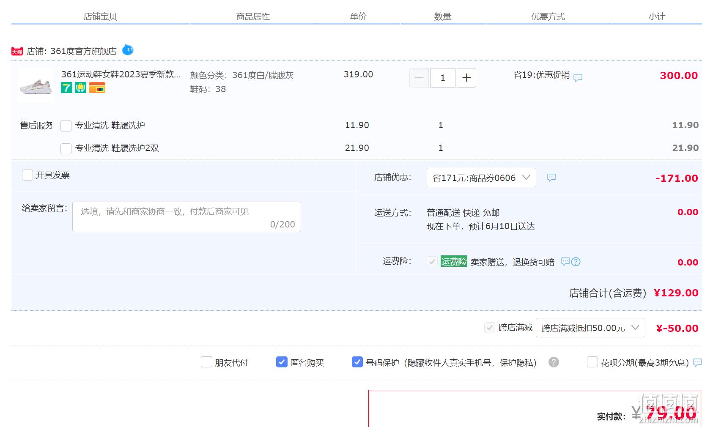Click the 预计6月10日送达 delivery estimate
The height and width of the screenshot is (427, 702).
click(x=502, y=226)
